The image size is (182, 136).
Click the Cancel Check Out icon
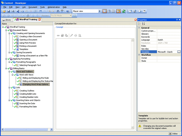(144, 11)
